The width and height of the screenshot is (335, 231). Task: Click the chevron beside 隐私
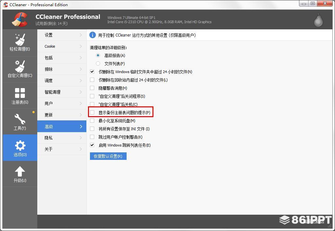(x=81, y=138)
